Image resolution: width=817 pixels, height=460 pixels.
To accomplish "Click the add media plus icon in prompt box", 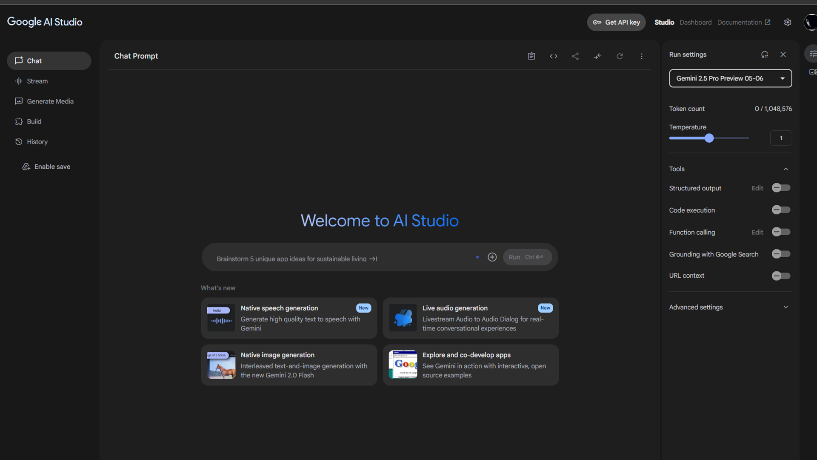I will click(x=492, y=257).
